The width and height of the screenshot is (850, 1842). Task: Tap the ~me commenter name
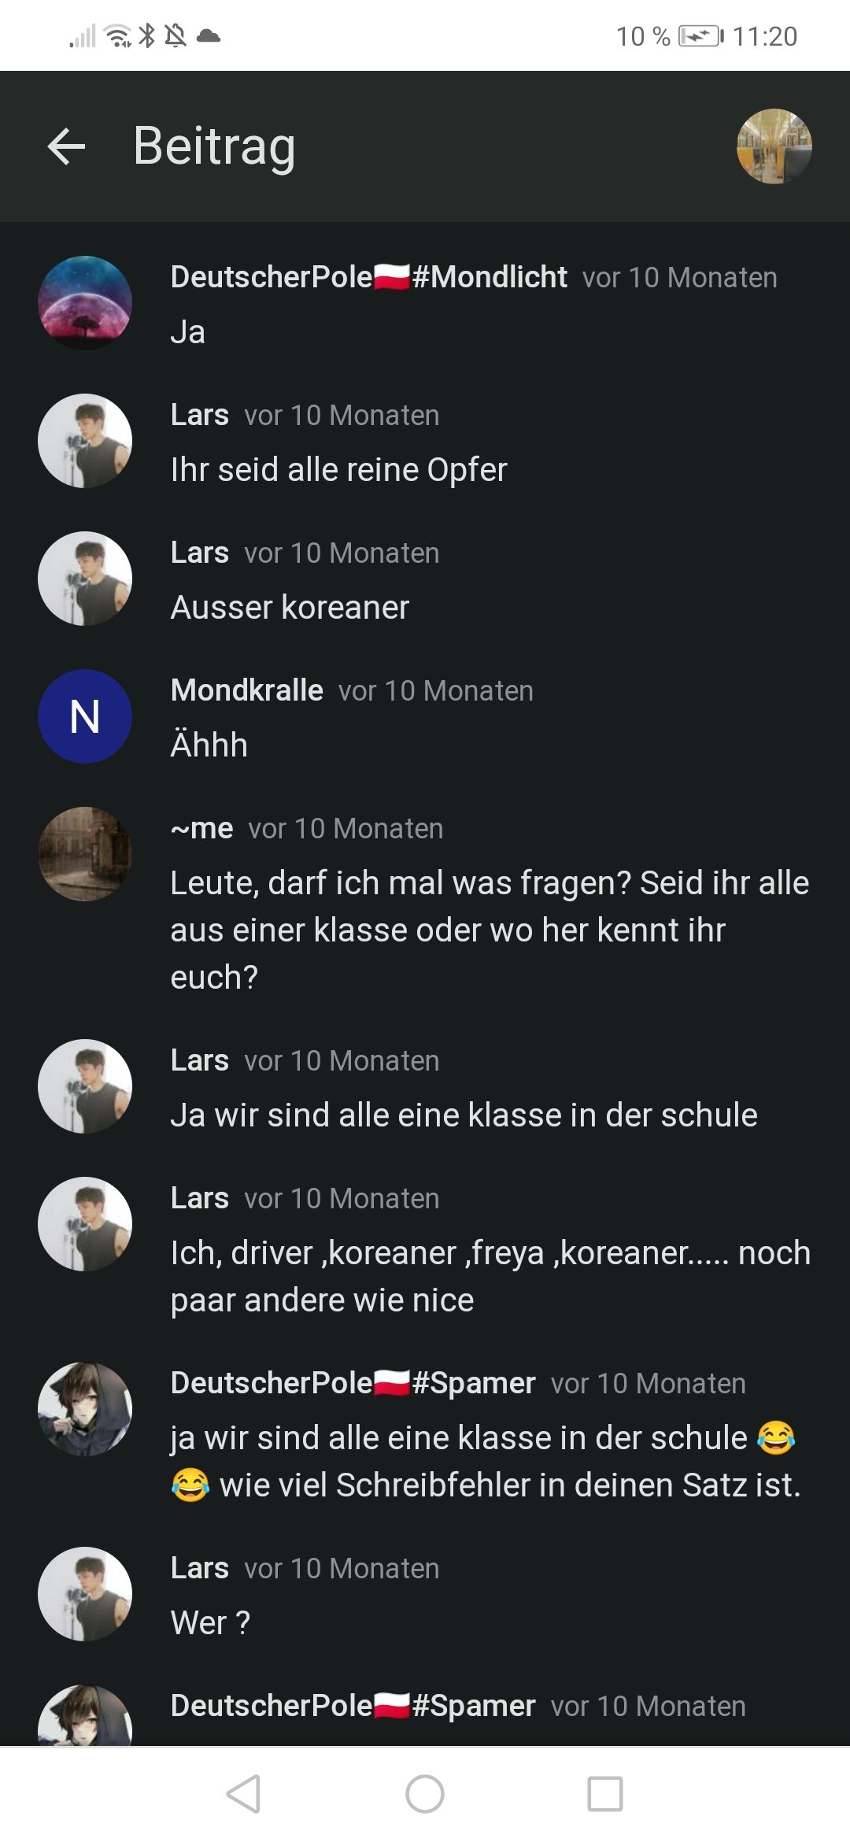201,828
